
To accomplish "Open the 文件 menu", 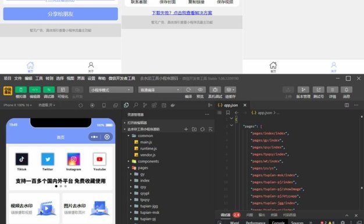I will point(18,78).
